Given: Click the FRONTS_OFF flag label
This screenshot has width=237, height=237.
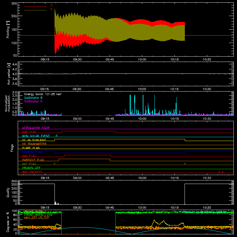Looking at the screenshot, I should (31, 168).
